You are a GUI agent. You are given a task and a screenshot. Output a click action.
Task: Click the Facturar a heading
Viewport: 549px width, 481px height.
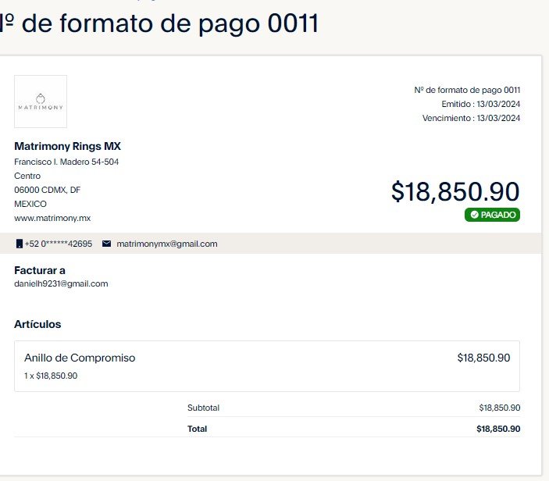click(40, 270)
